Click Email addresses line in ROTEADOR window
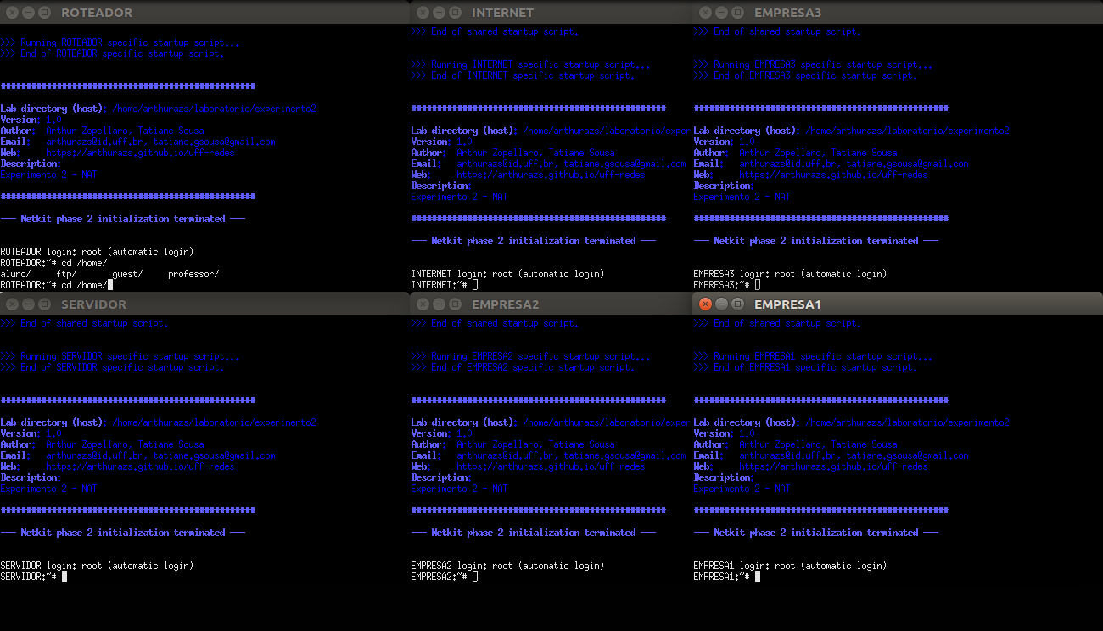 tap(137, 142)
